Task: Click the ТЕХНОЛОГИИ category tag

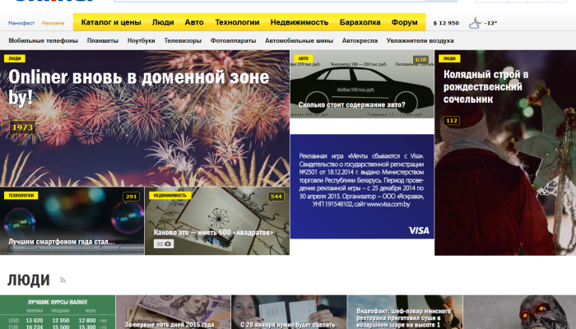Action: coord(21,196)
